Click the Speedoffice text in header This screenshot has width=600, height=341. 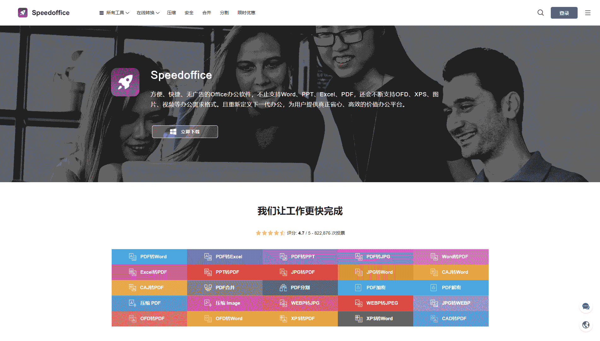click(x=50, y=13)
